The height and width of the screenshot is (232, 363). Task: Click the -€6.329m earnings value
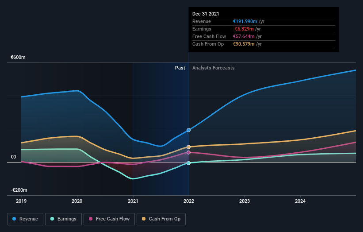243,29
